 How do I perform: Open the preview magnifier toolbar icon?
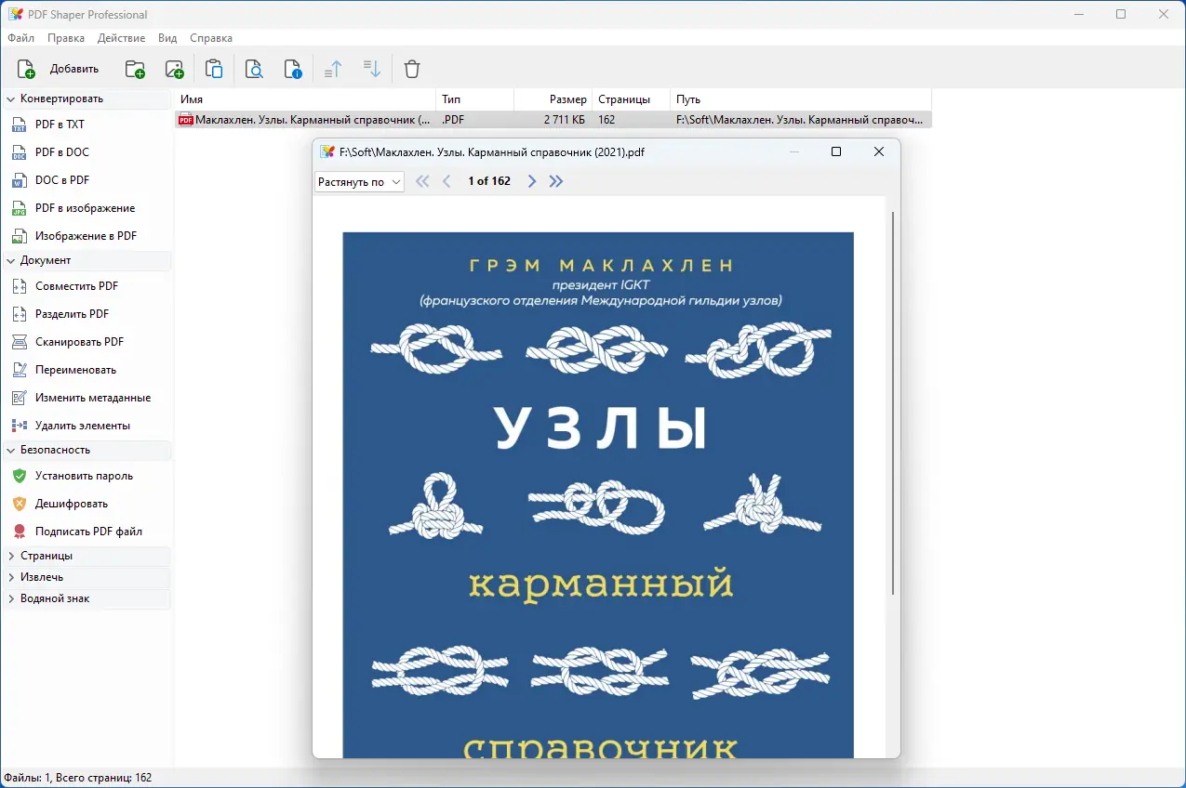tap(254, 69)
